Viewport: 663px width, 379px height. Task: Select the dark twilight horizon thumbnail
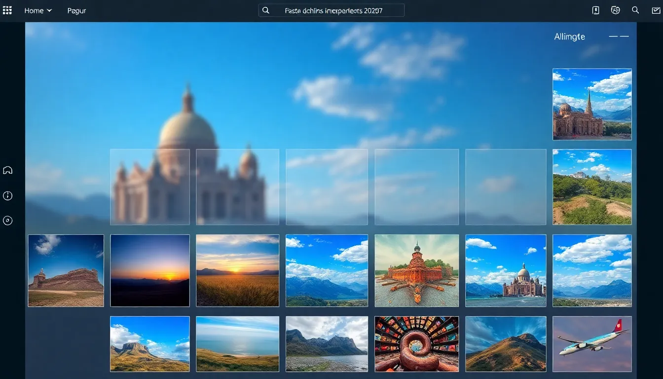point(150,270)
